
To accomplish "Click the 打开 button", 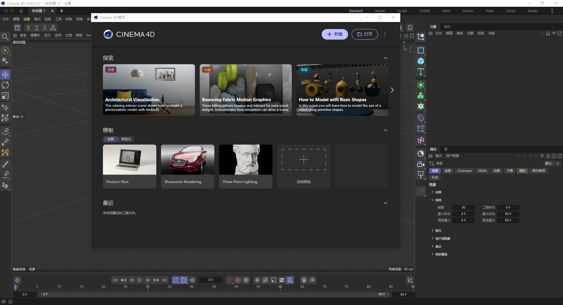I will (x=364, y=34).
